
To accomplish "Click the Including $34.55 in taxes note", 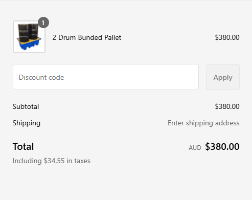I will click(52, 161).
